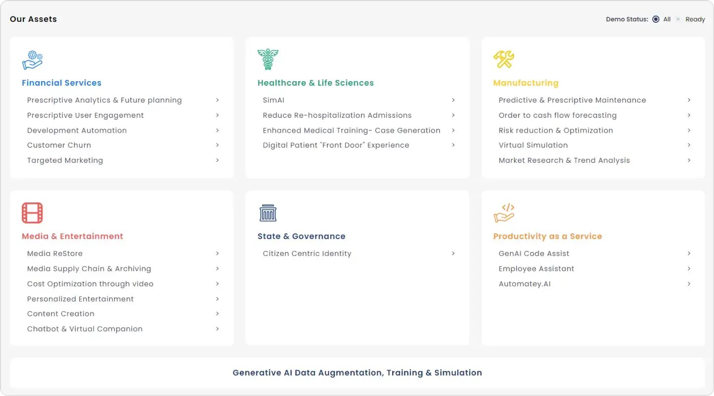Open Media ReStore asset
This screenshot has height=396, width=714.
click(55, 253)
